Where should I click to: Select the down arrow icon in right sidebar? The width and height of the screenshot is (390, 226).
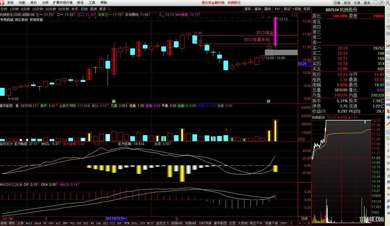(388, 21)
